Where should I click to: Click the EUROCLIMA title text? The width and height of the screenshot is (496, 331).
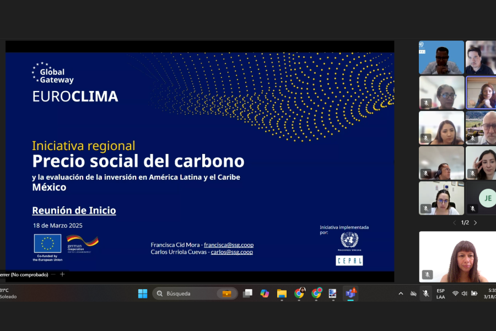pos(75,97)
